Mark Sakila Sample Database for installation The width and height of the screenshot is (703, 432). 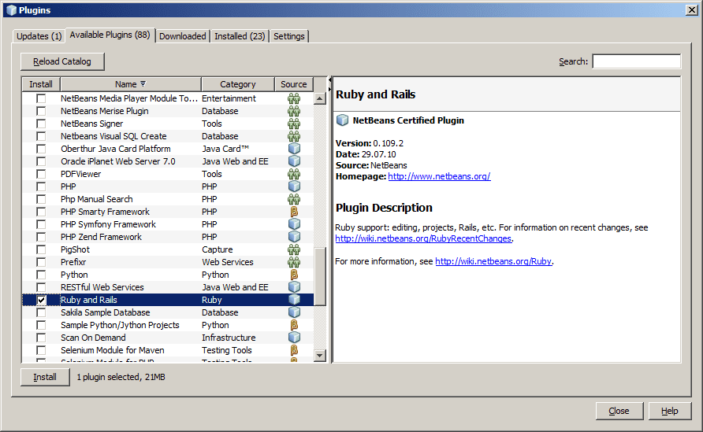pos(41,312)
